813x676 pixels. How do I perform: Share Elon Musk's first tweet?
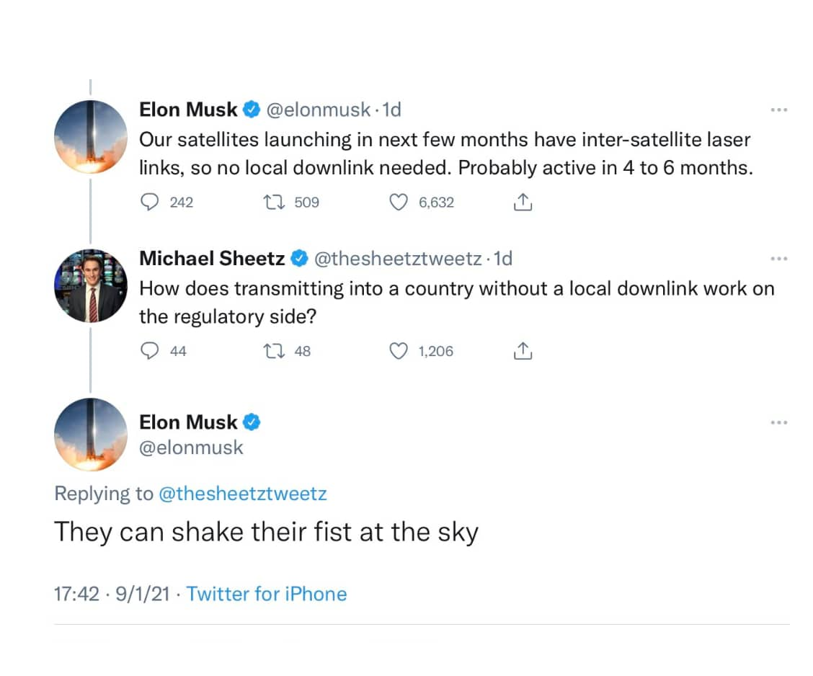(x=523, y=203)
